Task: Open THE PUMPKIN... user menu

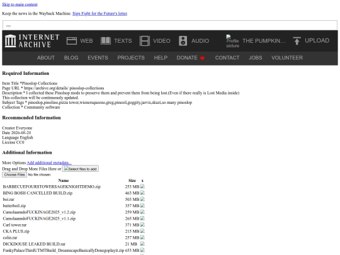Action: point(264,41)
